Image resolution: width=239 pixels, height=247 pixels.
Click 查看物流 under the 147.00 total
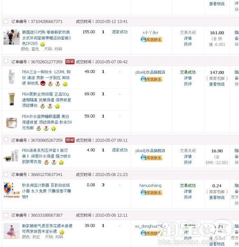tap(217, 84)
